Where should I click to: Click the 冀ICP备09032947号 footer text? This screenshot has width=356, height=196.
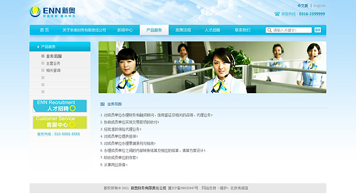point(183,188)
